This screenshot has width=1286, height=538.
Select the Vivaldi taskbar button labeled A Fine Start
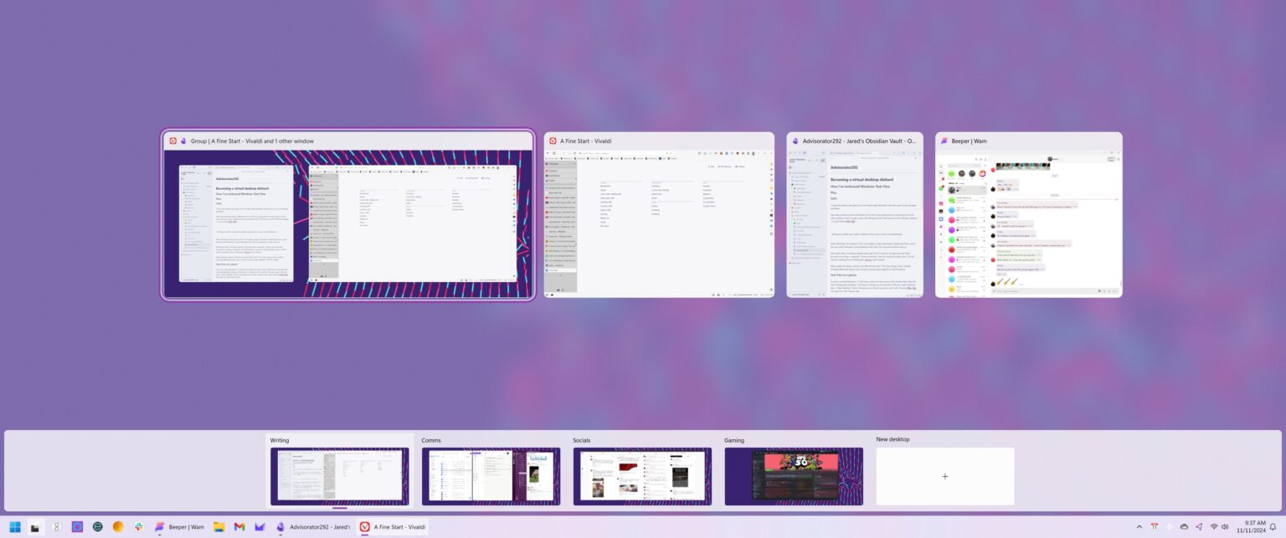tap(394, 526)
